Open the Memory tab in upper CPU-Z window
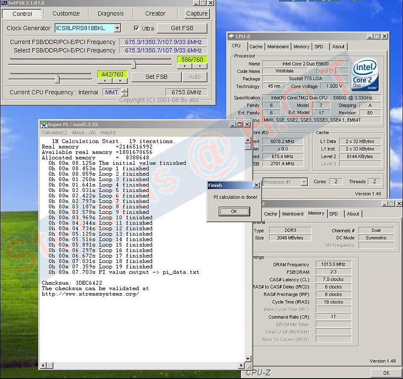 pyautogui.click(x=301, y=47)
